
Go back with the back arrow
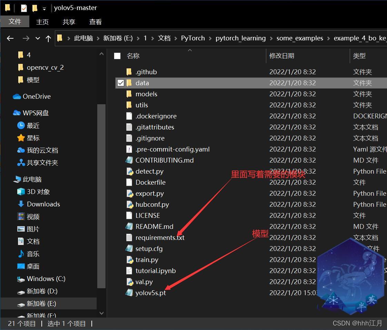pyautogui.click(x=10, y=38)
